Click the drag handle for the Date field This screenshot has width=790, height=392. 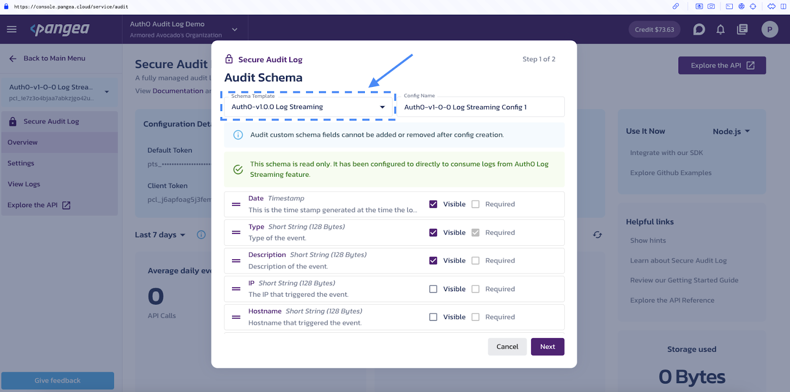[236, 204]
